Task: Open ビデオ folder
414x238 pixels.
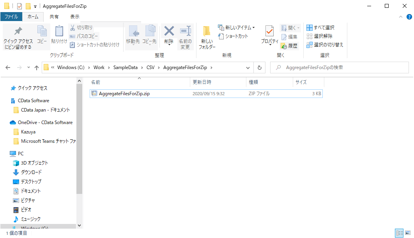Action: (23, 210)
